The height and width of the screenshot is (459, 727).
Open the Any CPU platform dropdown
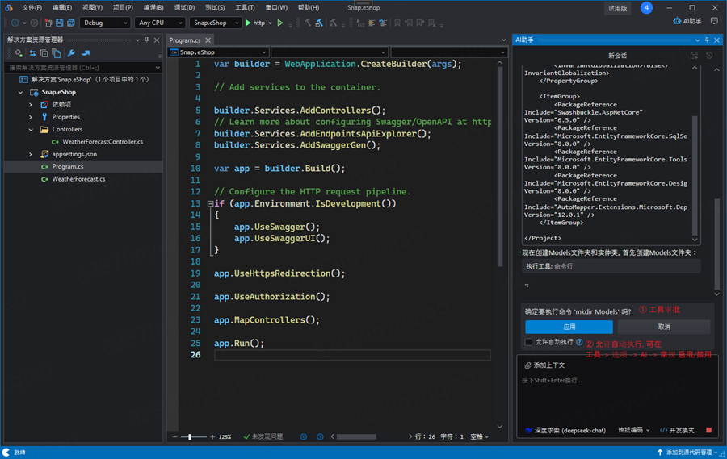click(159, 23)
